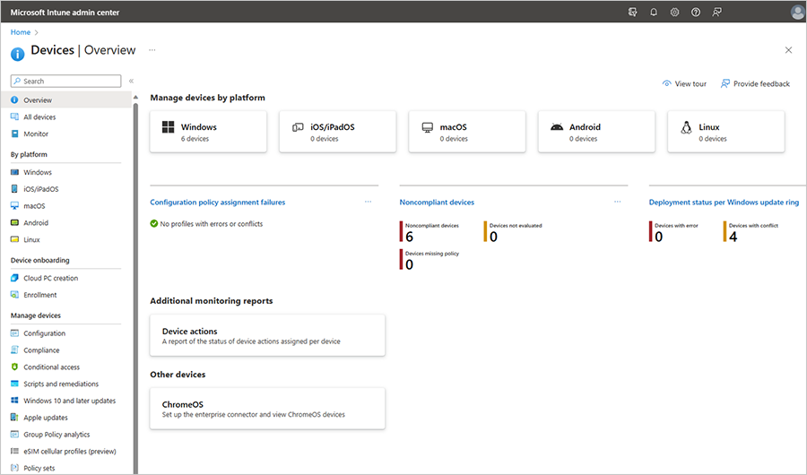The width and height of the screenshot is (807, 475).
Task: Go to Home breadcrumb link
Action: pyautogui.click(x=21, y=32)
